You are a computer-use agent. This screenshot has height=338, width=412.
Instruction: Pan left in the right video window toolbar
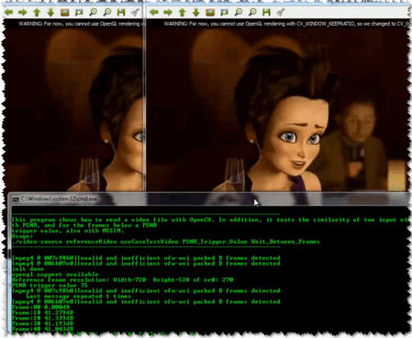pyautogui.click(x=154, y=12)
